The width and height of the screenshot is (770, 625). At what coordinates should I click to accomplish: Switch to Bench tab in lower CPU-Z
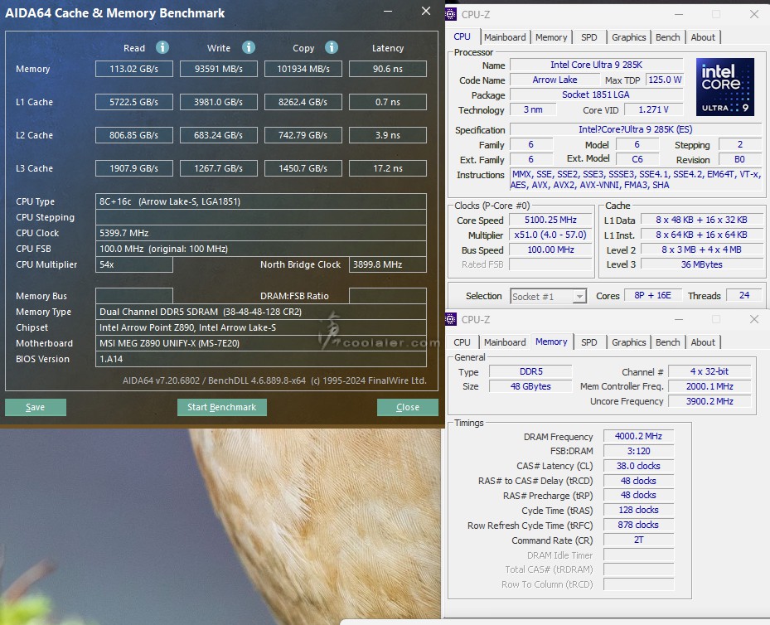point(667,342)
